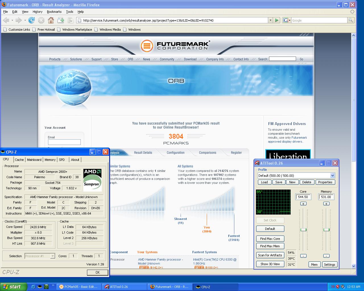364x291 pixels.
Task: Increase Memory clock with plus button
Action: coord(326,204)
